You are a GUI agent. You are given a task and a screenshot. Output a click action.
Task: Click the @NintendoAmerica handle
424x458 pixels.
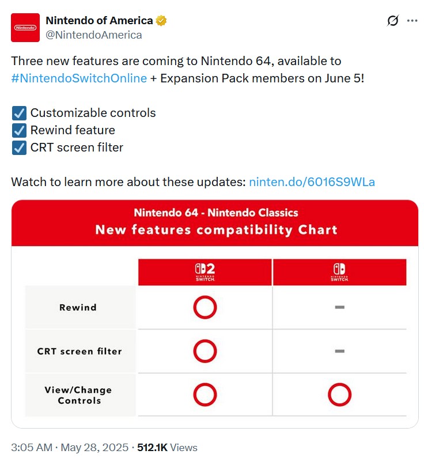coord(94,35)
